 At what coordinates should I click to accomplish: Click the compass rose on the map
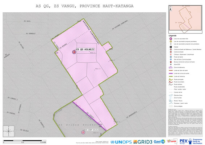coord(9,131)
